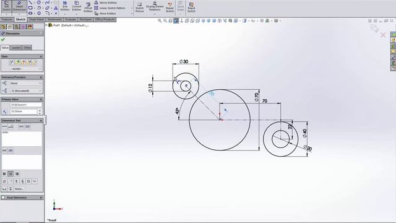The width and height of the screenshot is (396, 223).
Task: Collapse the Tolerance/Precision section
Action: [x=41, y=77]
